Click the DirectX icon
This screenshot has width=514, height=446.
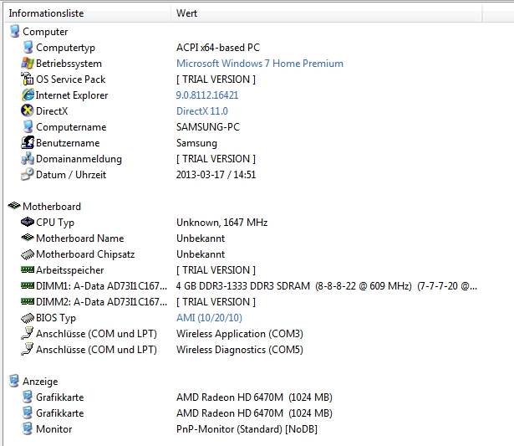pyautogui.click(x=28, y=110)
